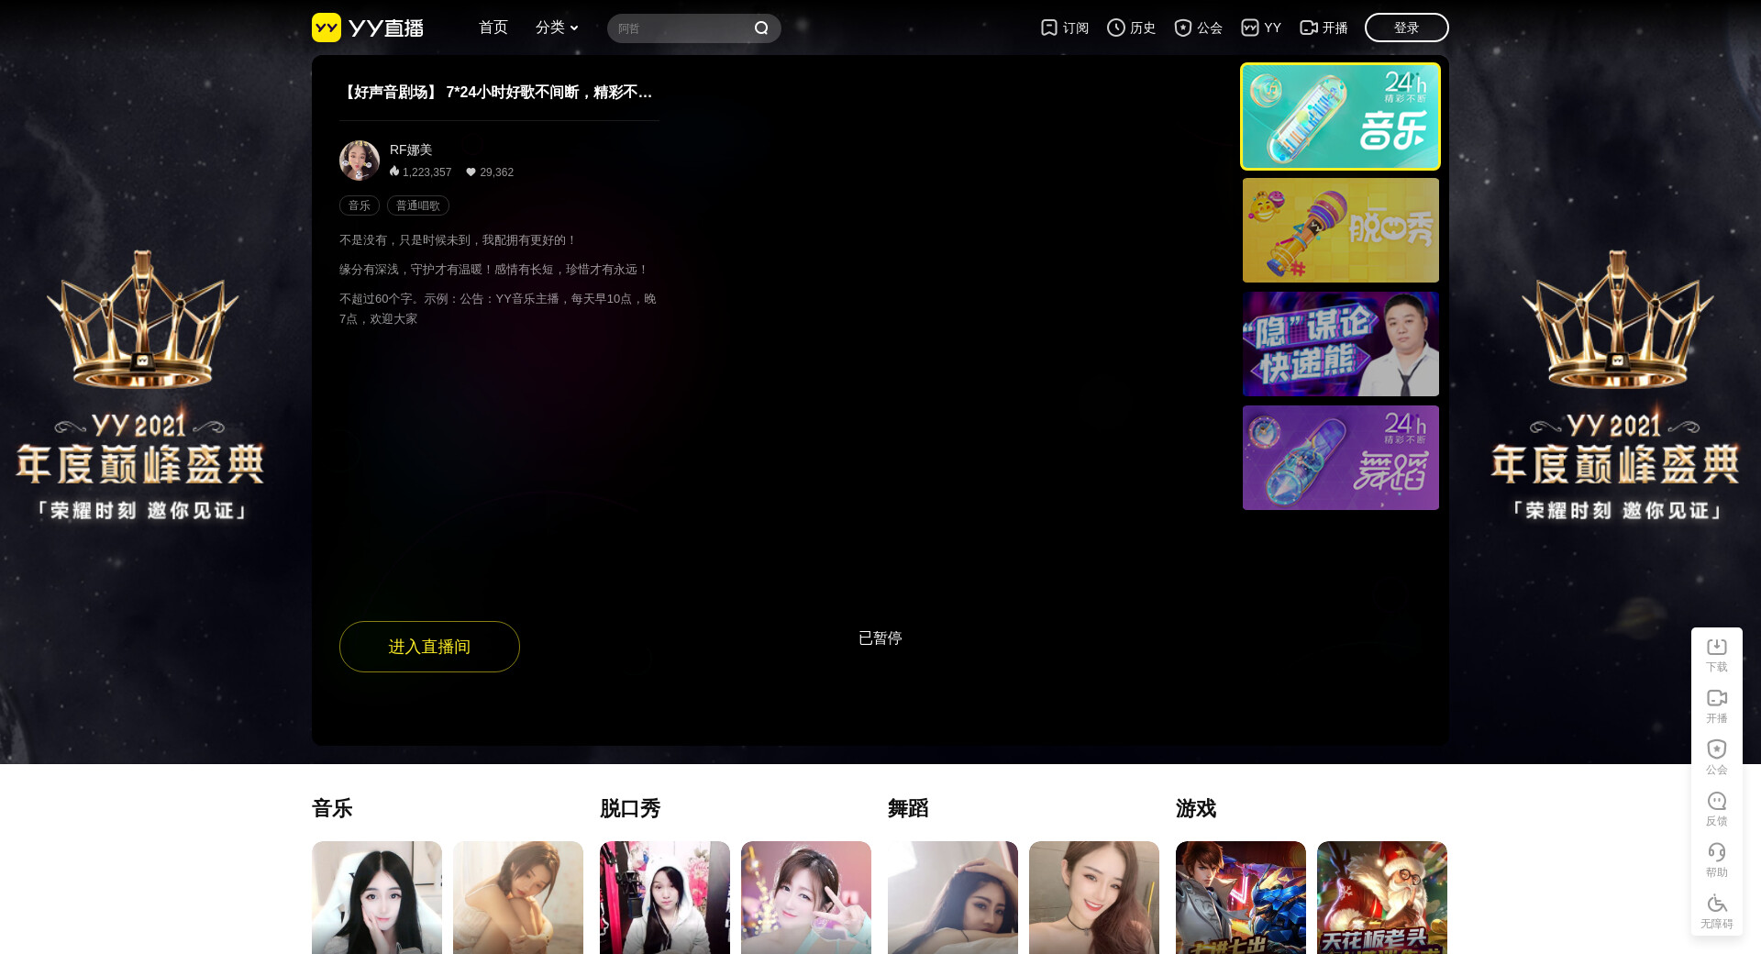Open the YY client link in header

click(x=1261, y=28)
